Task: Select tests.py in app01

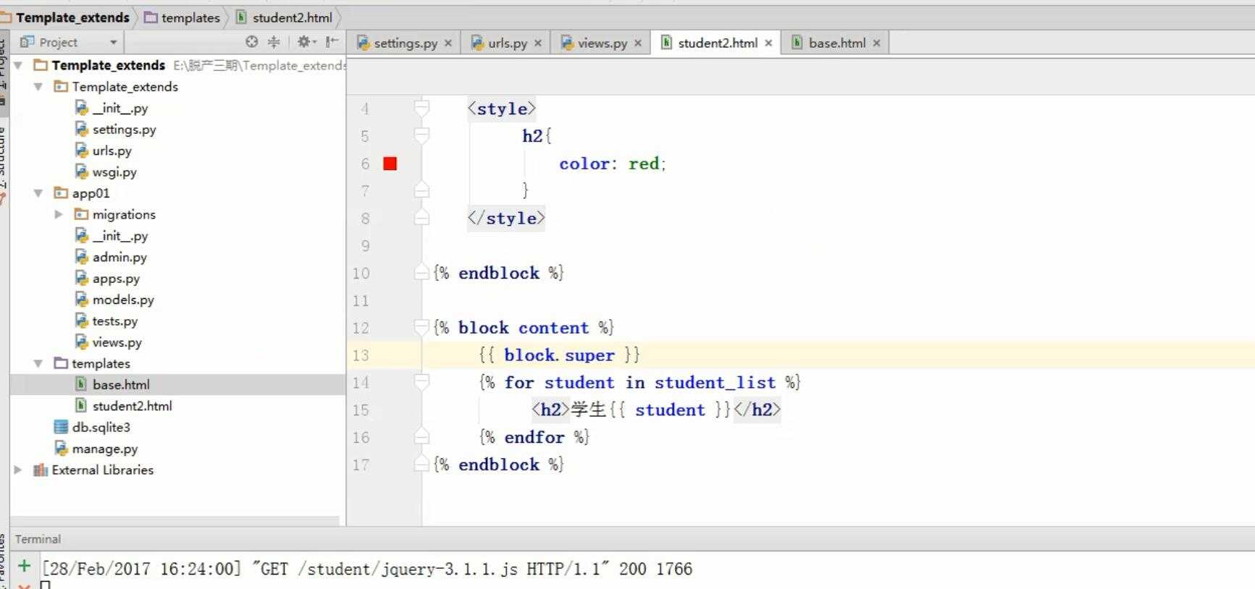Action: pyautogui.click(x=114, y=321)
